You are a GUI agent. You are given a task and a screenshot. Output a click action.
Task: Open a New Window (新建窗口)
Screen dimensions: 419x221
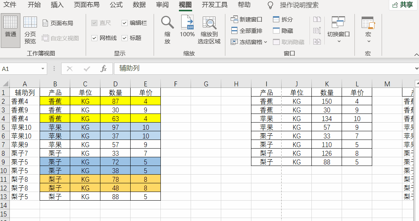click(x=246, y=19)
